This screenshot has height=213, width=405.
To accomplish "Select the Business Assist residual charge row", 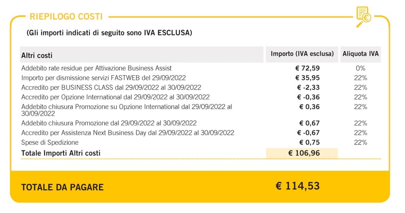I will 97,68.
